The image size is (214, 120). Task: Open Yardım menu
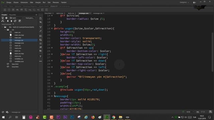[64, 2]
